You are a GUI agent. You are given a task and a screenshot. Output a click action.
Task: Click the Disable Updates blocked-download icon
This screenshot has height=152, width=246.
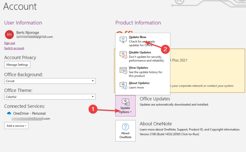(x=123, y=55)
